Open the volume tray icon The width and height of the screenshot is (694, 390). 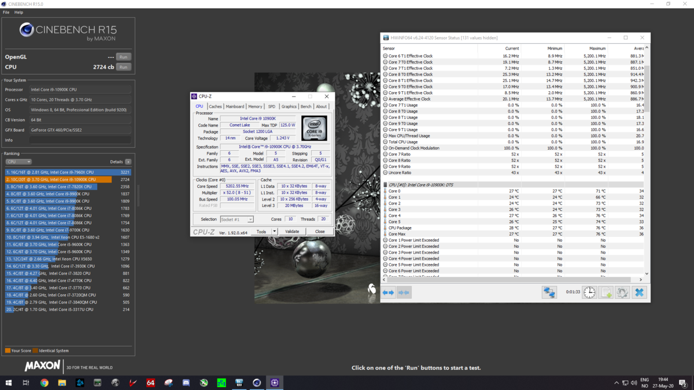634,382
